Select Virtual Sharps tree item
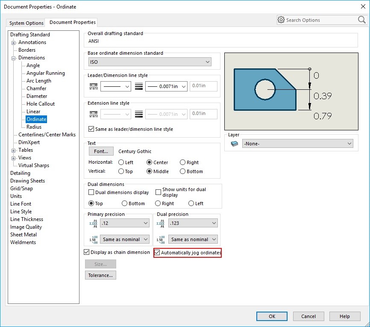Viewport: 370px width, 327px height. [x=34, y=165]
